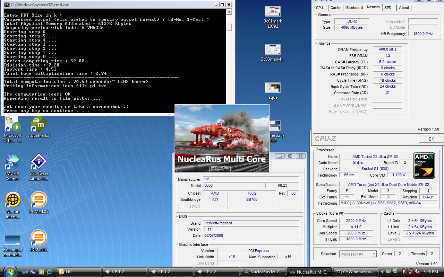Open the 3DMark06 desktop shortcut
The width and height of the screenshot is (444, 277).
(x=39, y=241)
